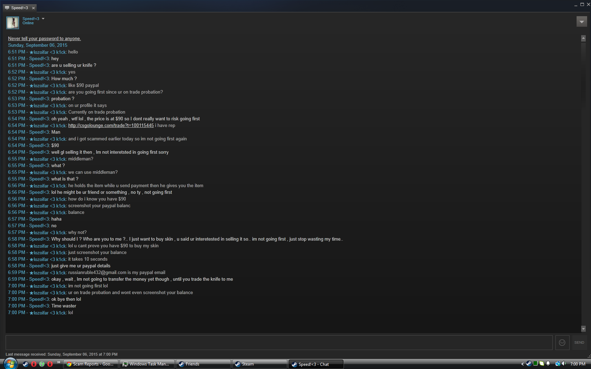Open the volume speaker tray icon
This screenshot has height=369, width=591.
pyautogui.click(x=564, y=364)
